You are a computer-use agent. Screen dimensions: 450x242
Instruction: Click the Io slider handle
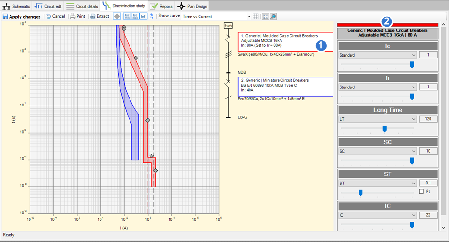click(412, 65)
